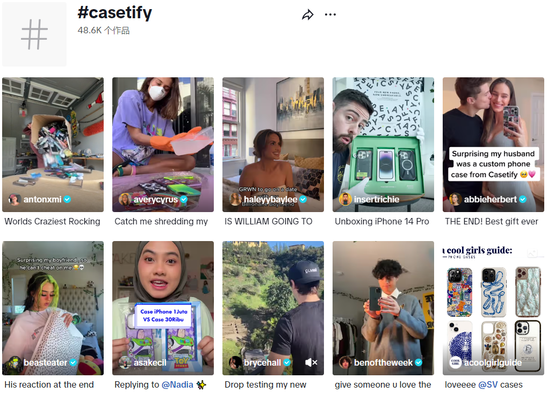Click averycyrus's profile avatar
This screenshot has width=548, height=393.
tap(125, 200)
